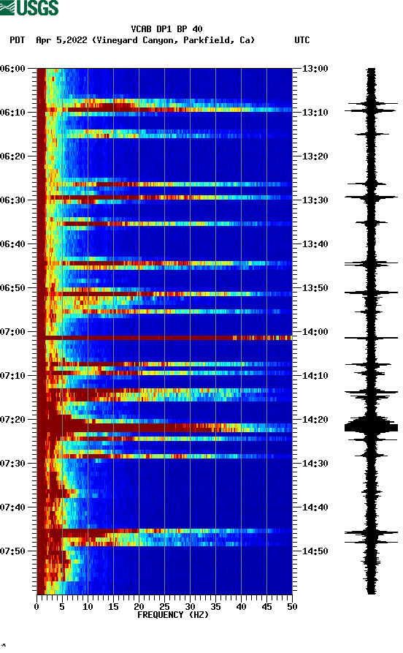Screen dimensions: 403x653
Task: Click the 13:50 UTC time label
Action: tap(315, 288)
